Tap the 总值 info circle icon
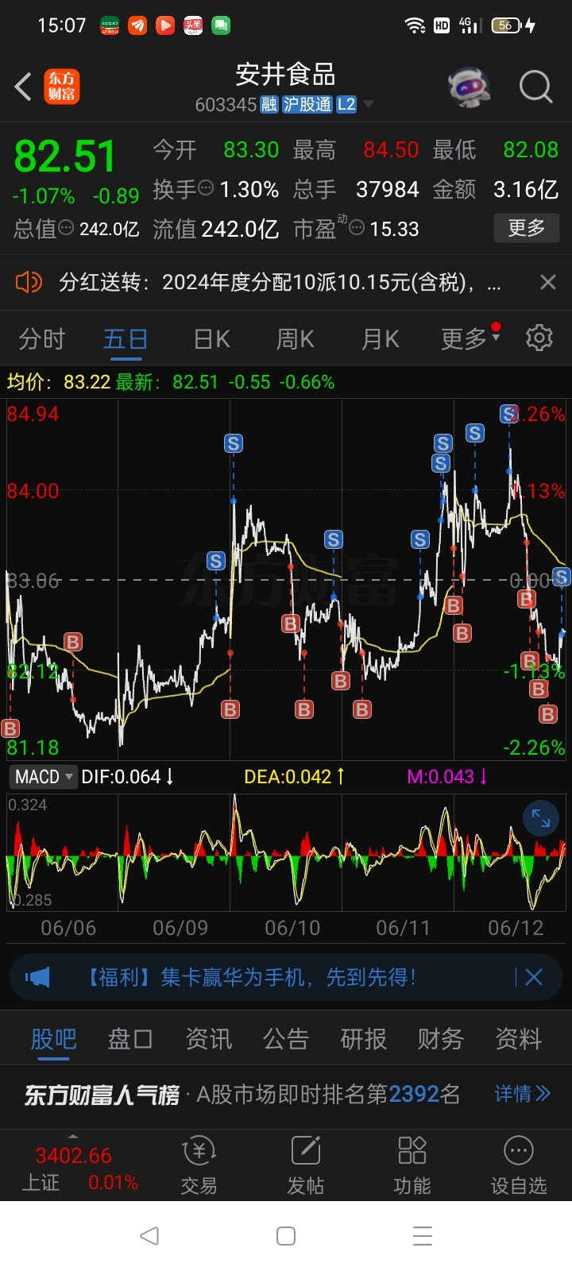This screenshot has height=1271, width=572. [67, 228]
